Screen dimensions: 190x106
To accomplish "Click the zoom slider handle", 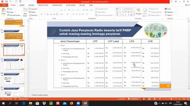I will point(171,99).
